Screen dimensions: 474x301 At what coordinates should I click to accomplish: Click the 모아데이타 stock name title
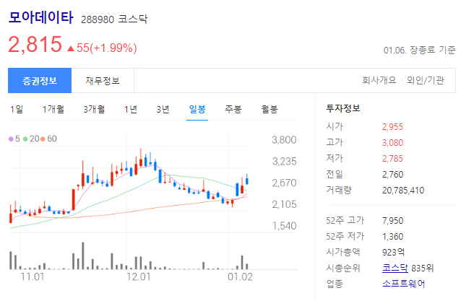tap(40, 17)
